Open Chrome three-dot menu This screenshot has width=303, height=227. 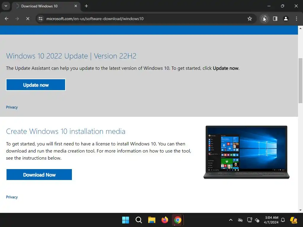click(x=296, y=19)
